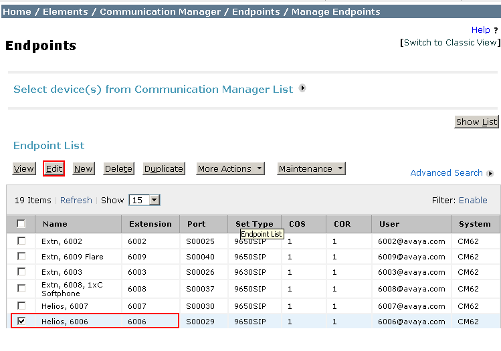This screenshot has height=351, width=501.
Task: Click the Edit button
Action: click(x=54, y=169)
